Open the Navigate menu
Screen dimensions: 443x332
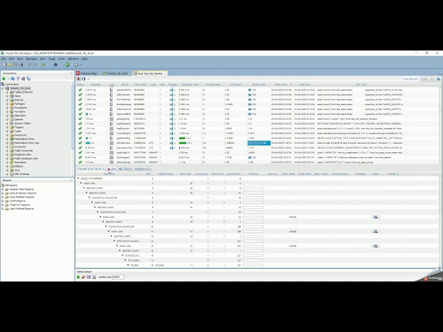(32, 59)
